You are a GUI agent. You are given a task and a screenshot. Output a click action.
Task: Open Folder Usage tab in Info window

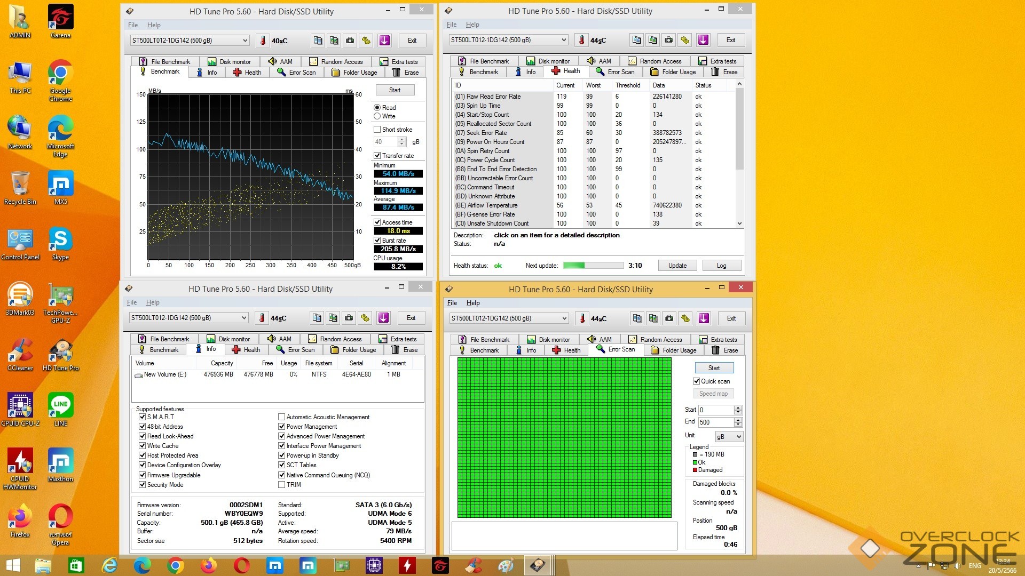pos(353,350)
